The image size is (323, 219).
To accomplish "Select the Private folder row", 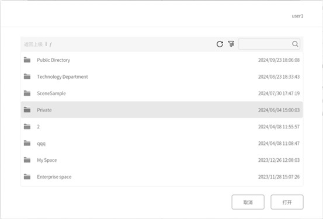I will point(162,110).
